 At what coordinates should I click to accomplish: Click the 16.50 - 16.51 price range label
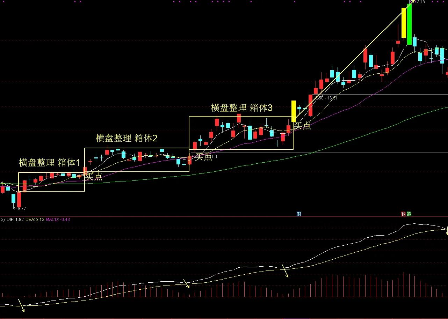(x=325, y=98)
